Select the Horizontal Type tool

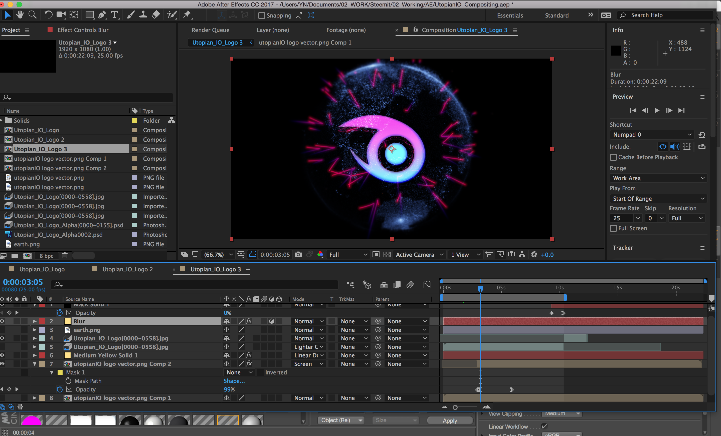coord(115,15)
